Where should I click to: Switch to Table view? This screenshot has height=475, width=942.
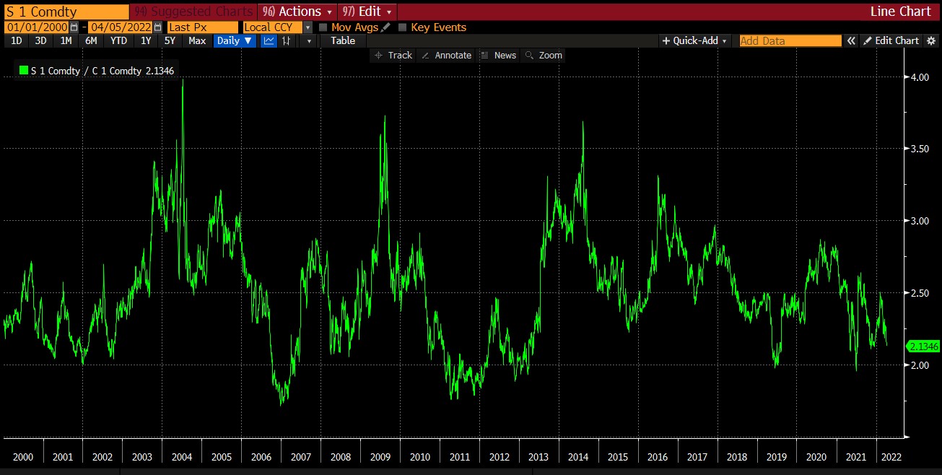pyautogui.click(x=343, y=41)
